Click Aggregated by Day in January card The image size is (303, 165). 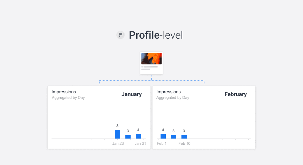coord(68,98)
